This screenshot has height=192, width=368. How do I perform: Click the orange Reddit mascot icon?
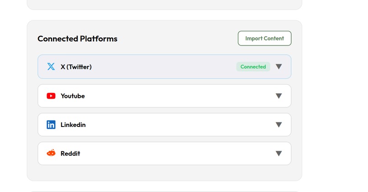pyautogui.click(x=51, y=153)
